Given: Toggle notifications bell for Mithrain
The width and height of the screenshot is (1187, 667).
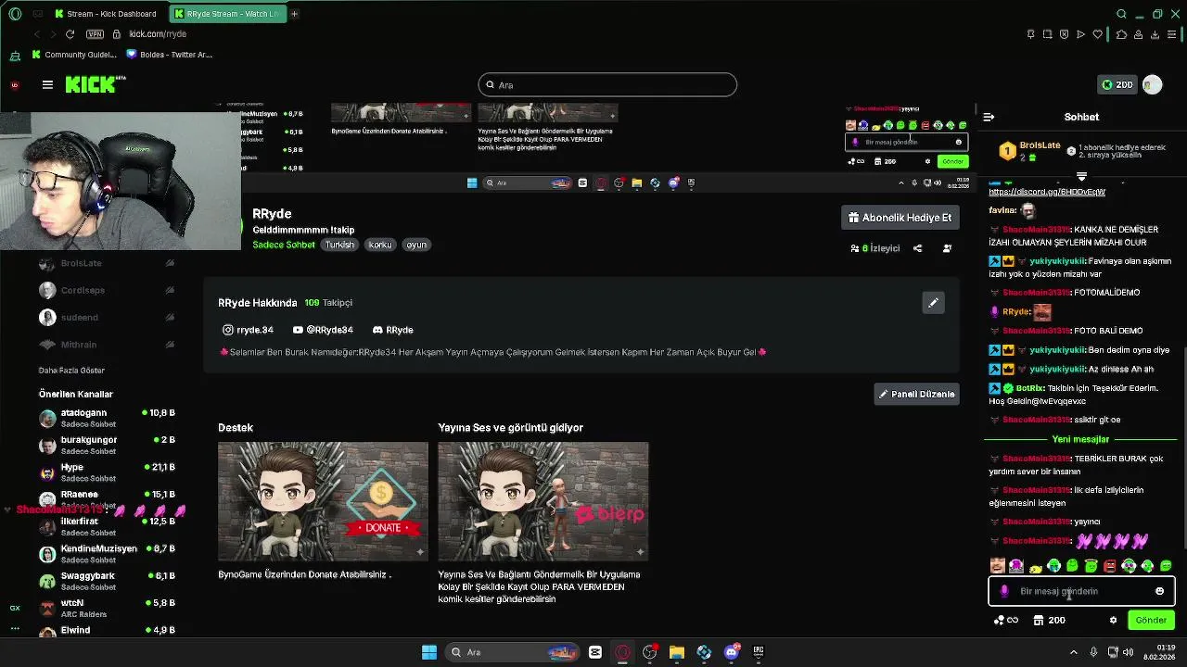Looking at the screenshot, I should click(x=170, y=345).
